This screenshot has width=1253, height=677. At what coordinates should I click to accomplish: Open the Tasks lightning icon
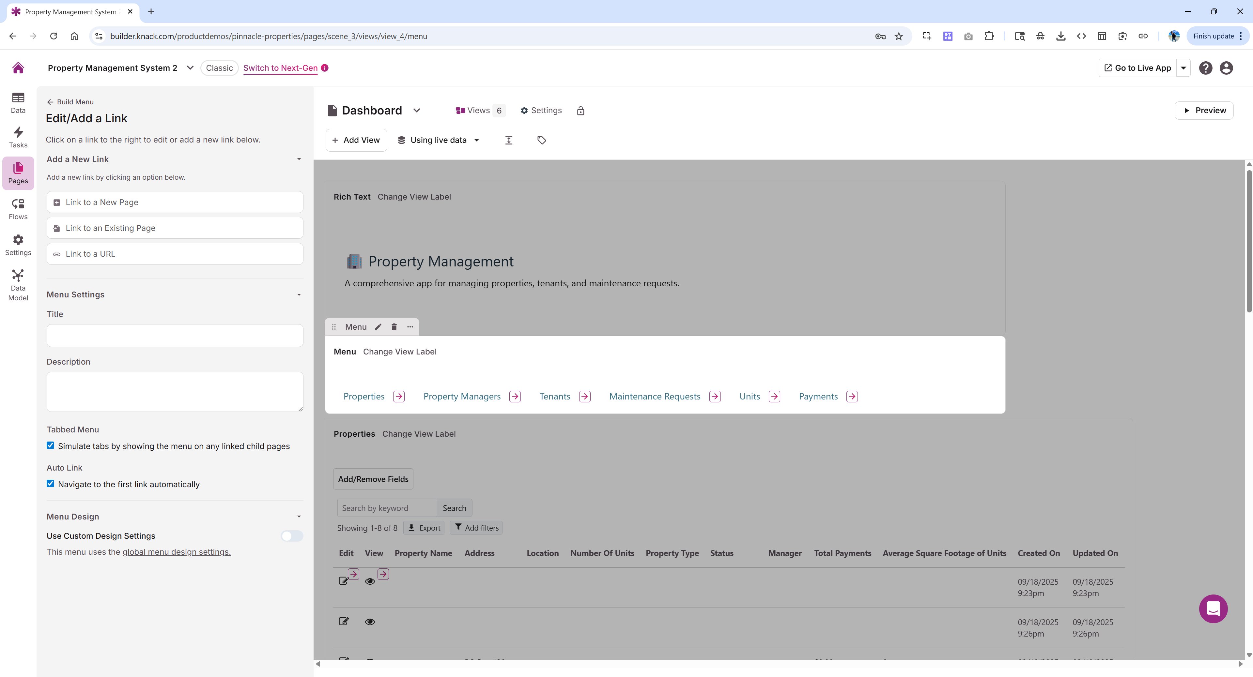click(x=18, y=137)
